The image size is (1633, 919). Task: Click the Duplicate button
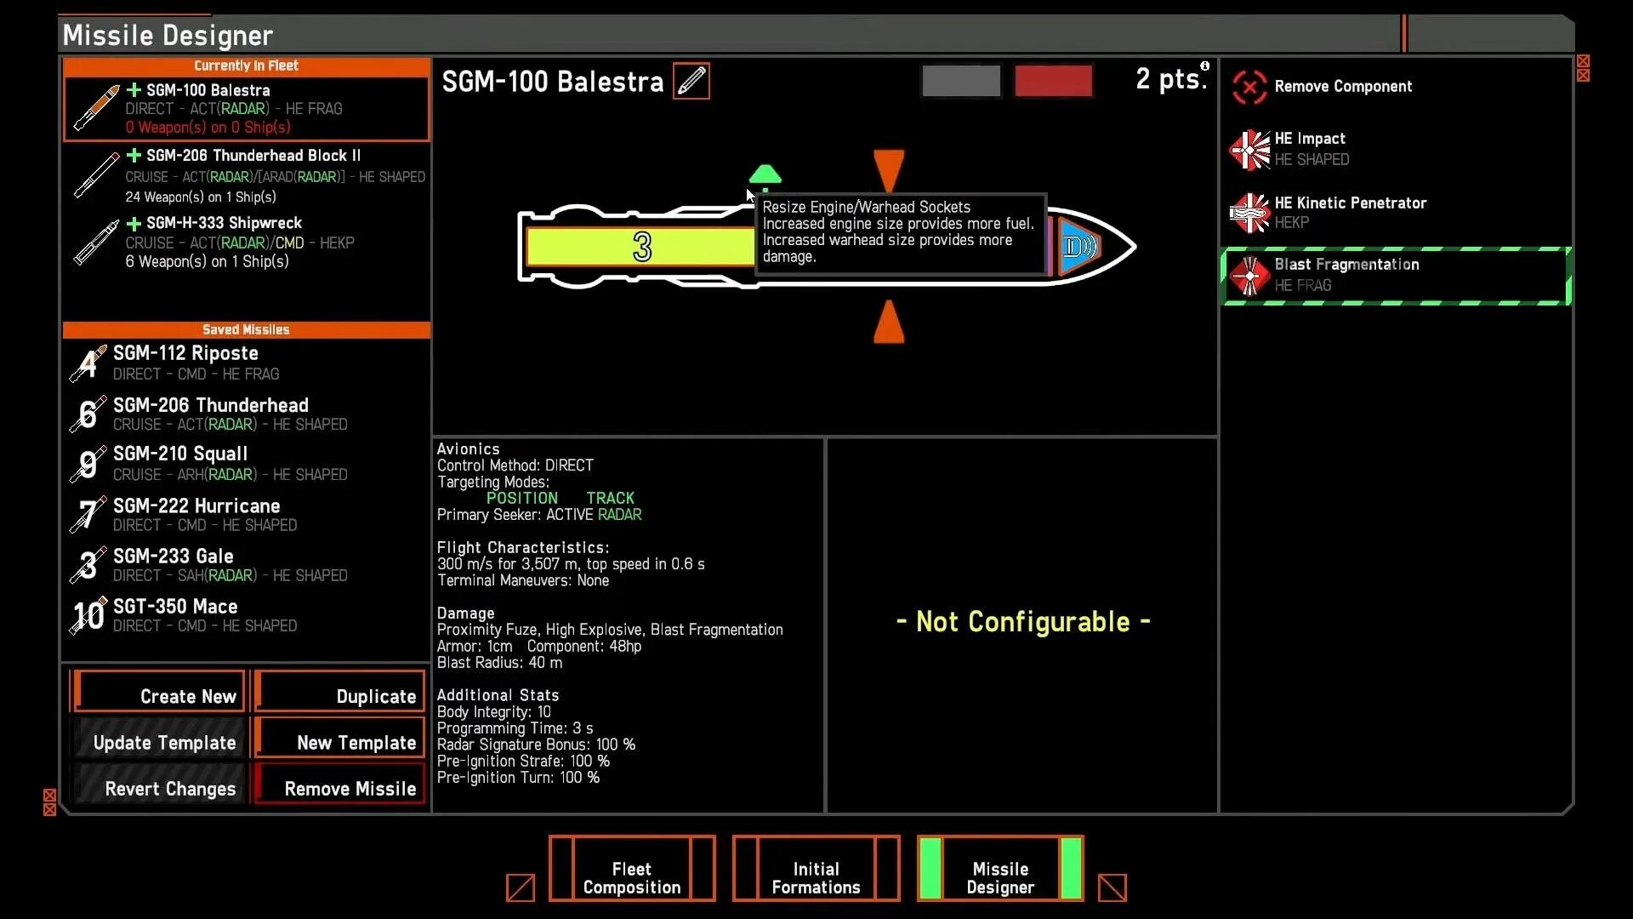tap(340, 695)
